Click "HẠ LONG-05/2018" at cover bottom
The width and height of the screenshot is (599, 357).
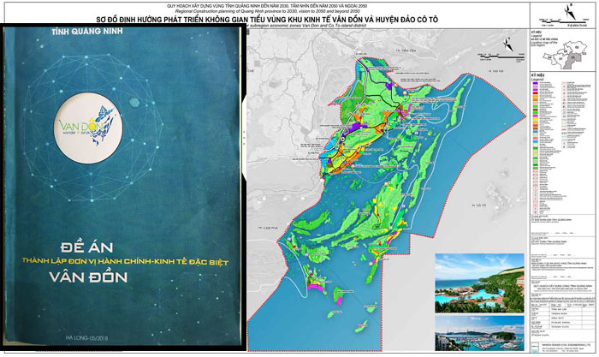click(x=86, y=338)
